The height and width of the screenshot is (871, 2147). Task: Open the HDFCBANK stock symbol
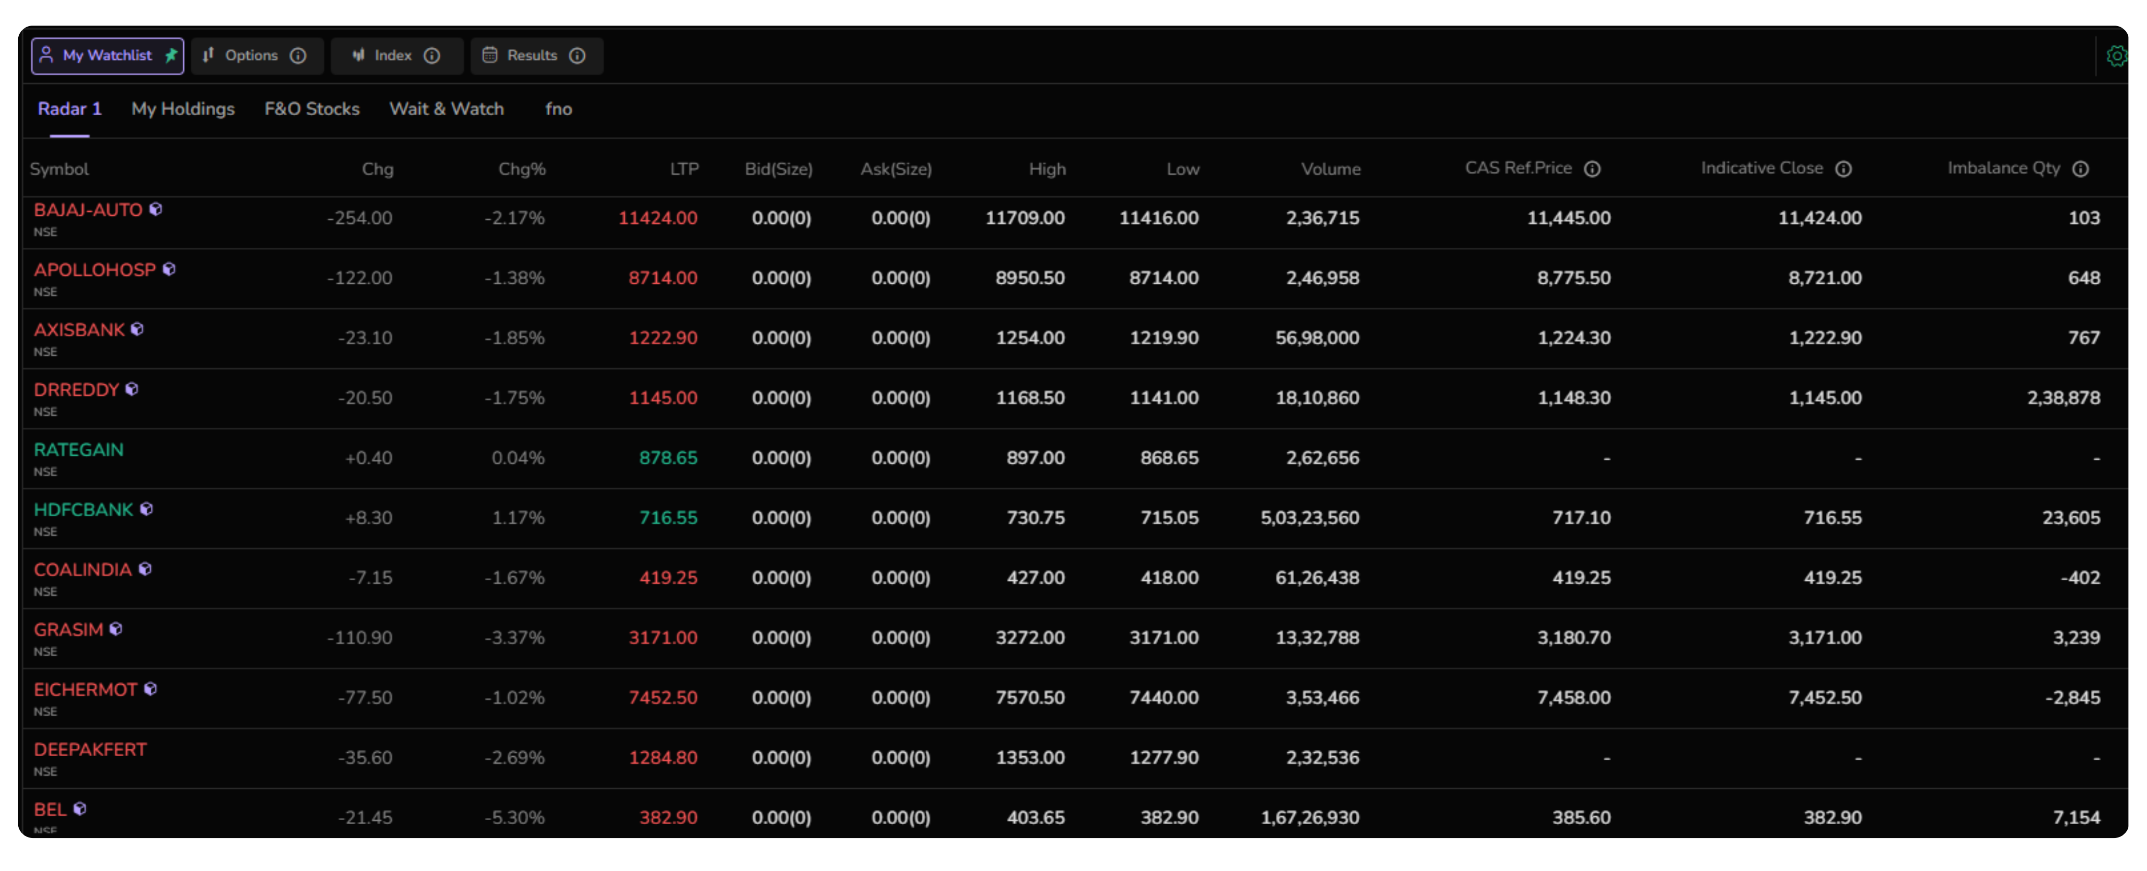tap(83, 510)
